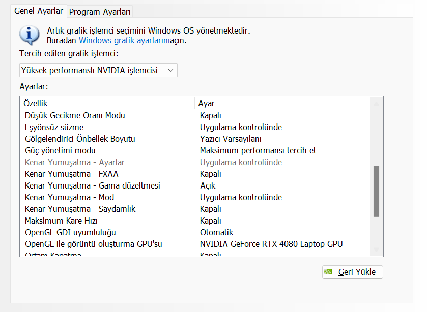Select Kenar Yumuşatma - FXAA setting

[65, 174]
